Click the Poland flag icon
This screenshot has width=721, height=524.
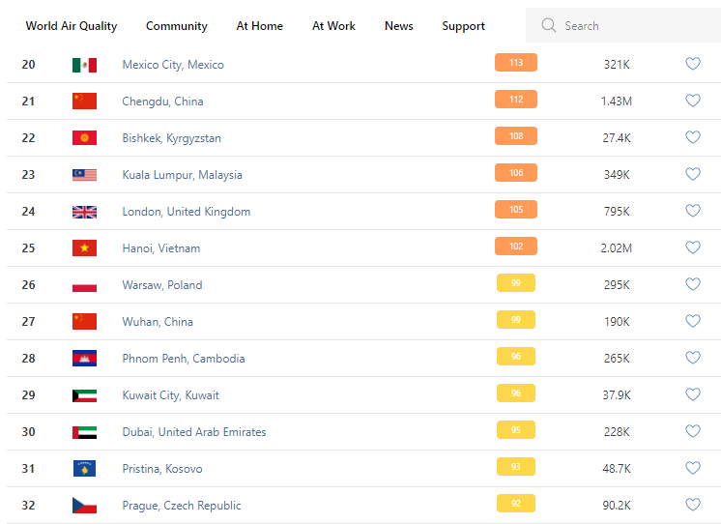(84, 285)
